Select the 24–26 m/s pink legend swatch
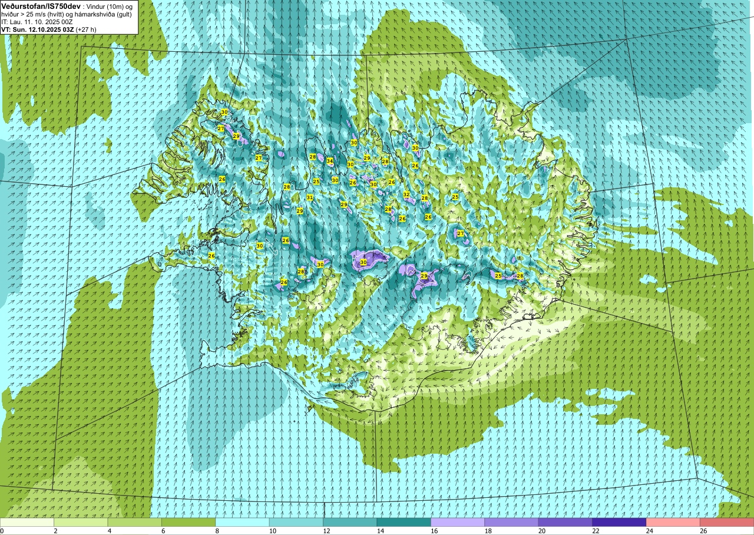 tap(673, 523)
